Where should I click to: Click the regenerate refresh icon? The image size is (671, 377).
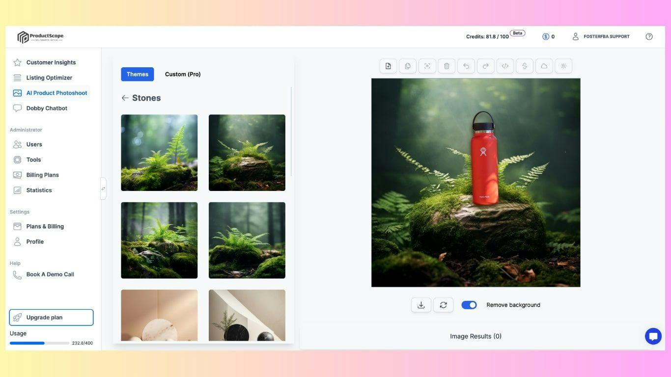pos(443,305)
